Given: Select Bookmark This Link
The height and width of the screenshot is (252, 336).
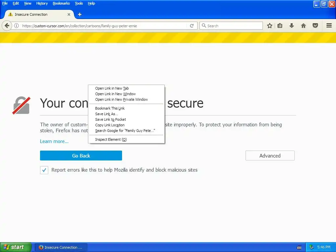Looking at the screenshot, I should [126, 108].
